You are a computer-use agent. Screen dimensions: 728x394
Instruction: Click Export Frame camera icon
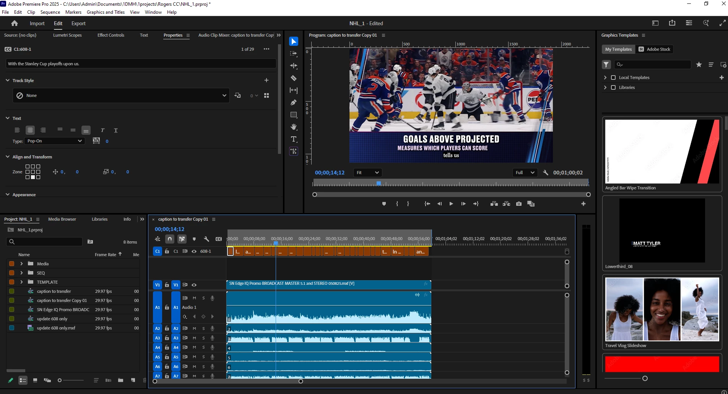[x=518, y=204]
